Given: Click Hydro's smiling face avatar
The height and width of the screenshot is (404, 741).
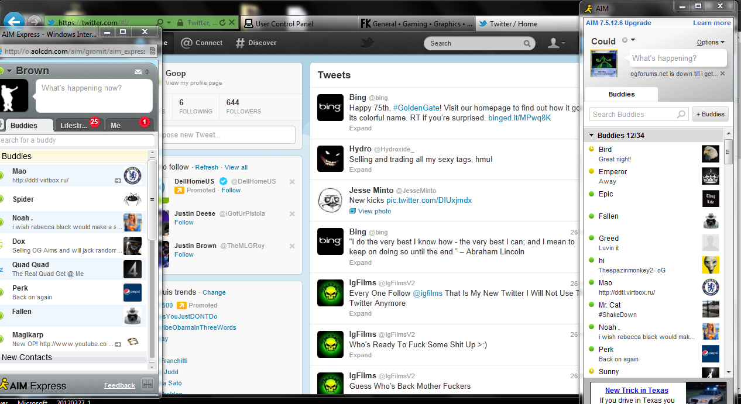Looking at the screenshot, I should tap(330, 158).
